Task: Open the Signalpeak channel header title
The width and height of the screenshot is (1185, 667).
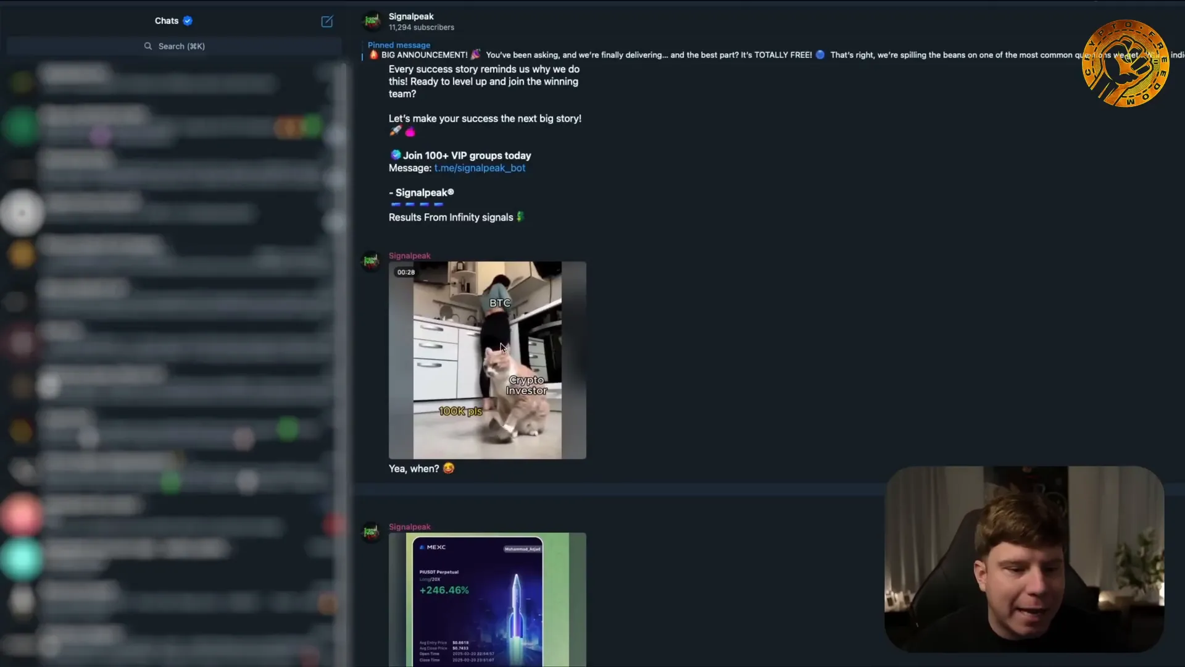Action: pyautogui.click(x=411, y=17)
